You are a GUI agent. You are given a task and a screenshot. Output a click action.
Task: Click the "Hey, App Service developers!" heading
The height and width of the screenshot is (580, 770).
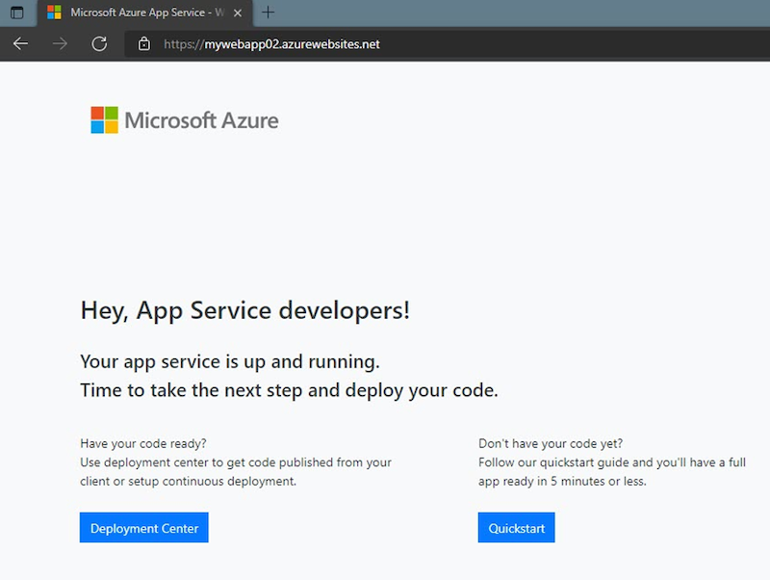click(x=245, y=310)
